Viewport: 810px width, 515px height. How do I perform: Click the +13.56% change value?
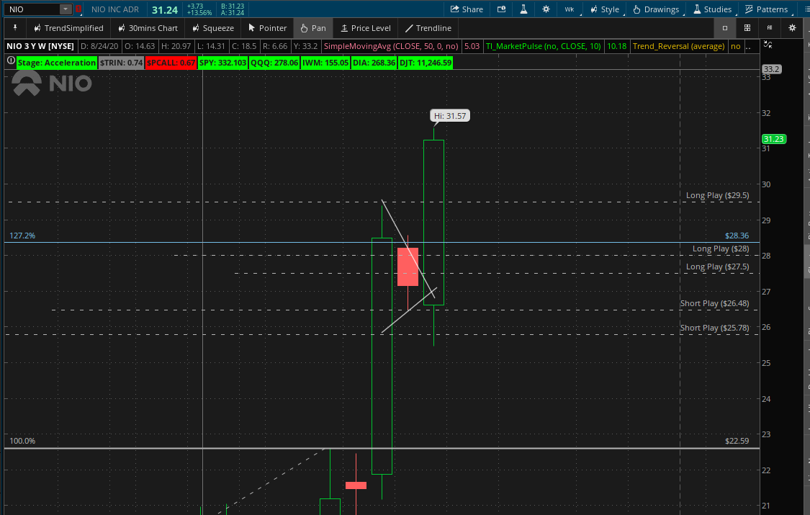(199, 12)
